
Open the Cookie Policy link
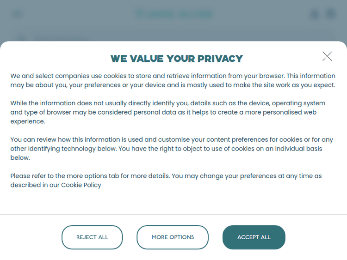click(x=81, y=185)
